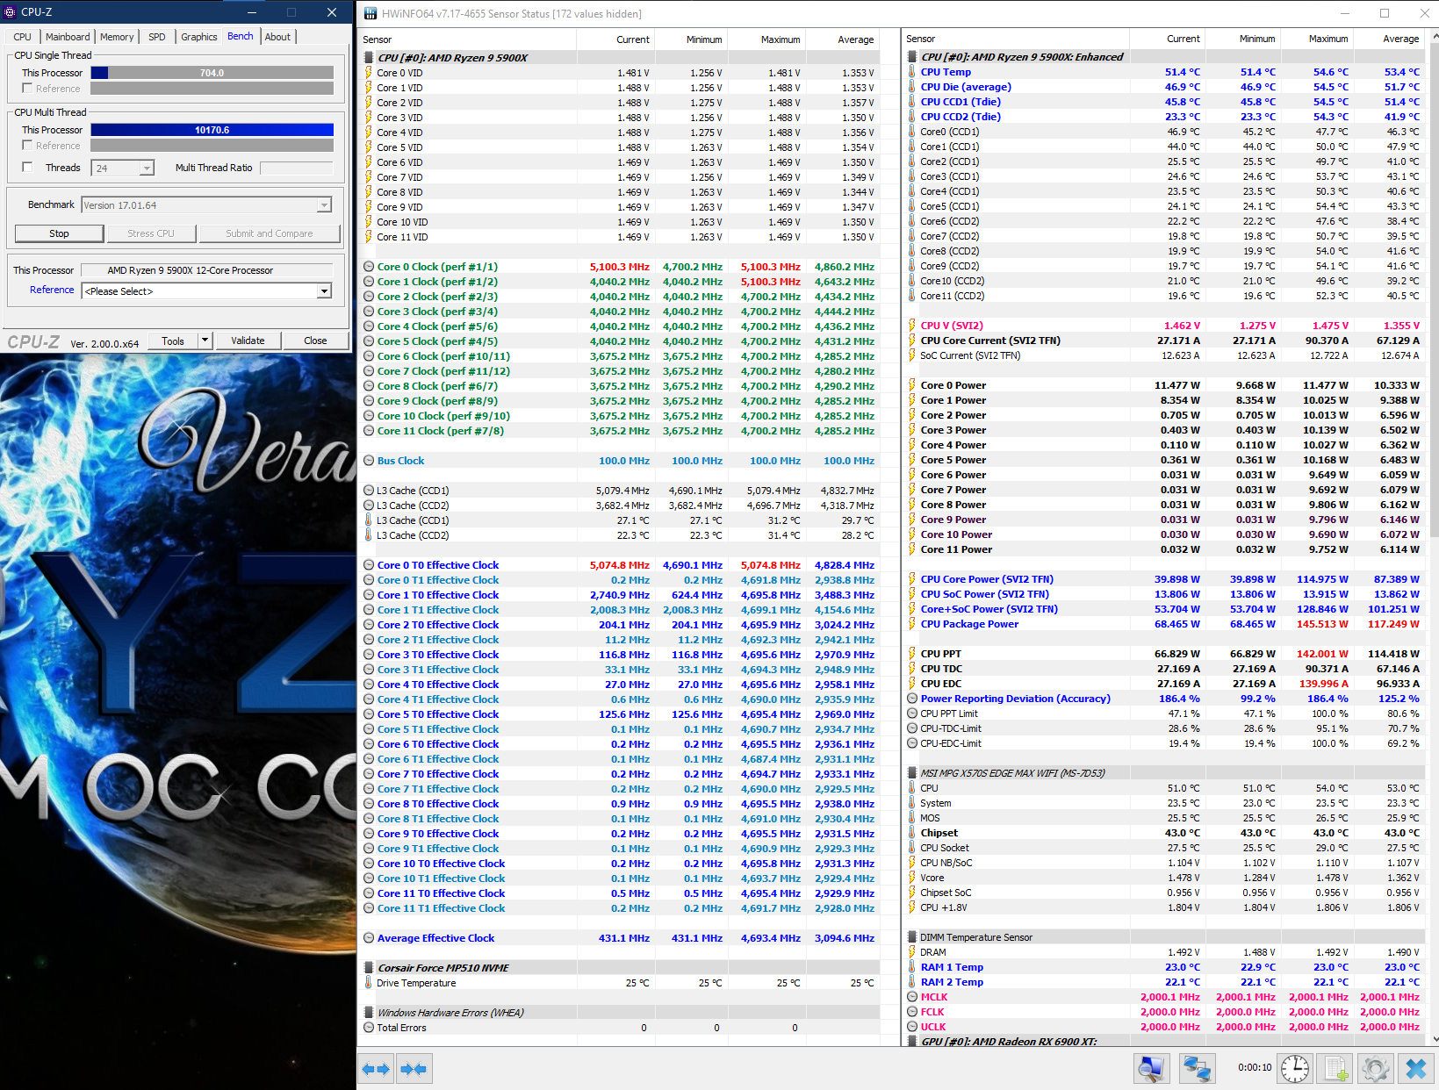Click the Stress CPU button
This screenshot has width=1439, height=1090.
(151, 233)
